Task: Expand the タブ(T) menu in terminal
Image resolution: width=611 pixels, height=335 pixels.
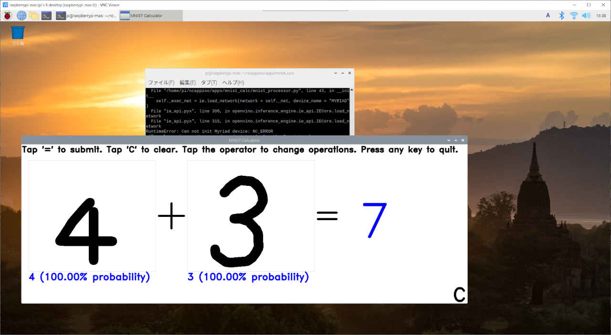Action: 209,82
